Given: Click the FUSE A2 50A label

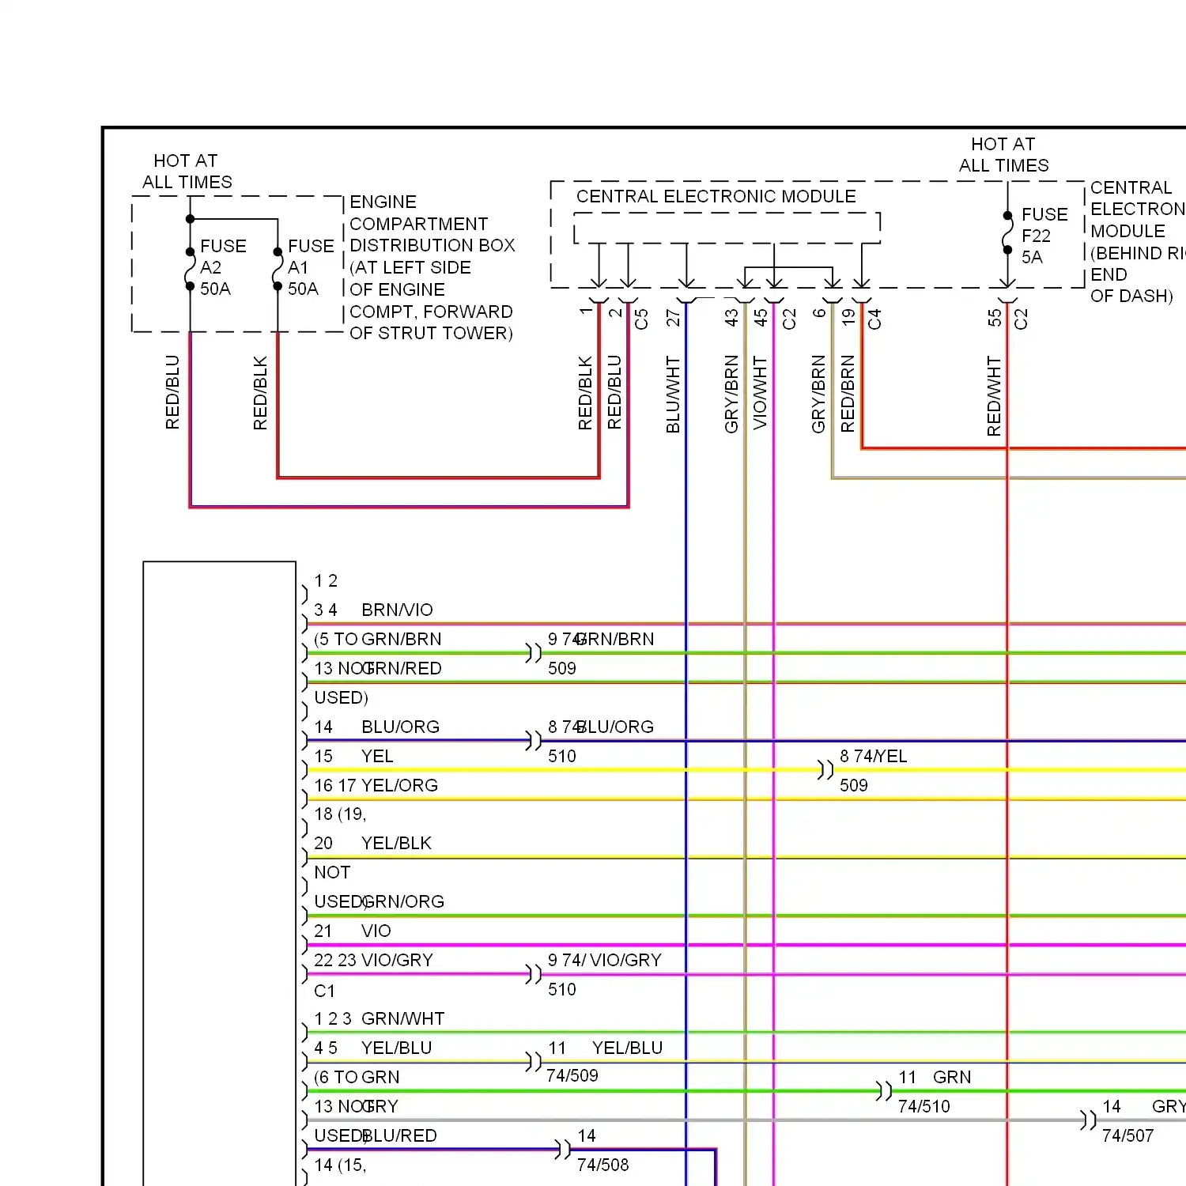Looking at the screenshot, I should 223,267.
